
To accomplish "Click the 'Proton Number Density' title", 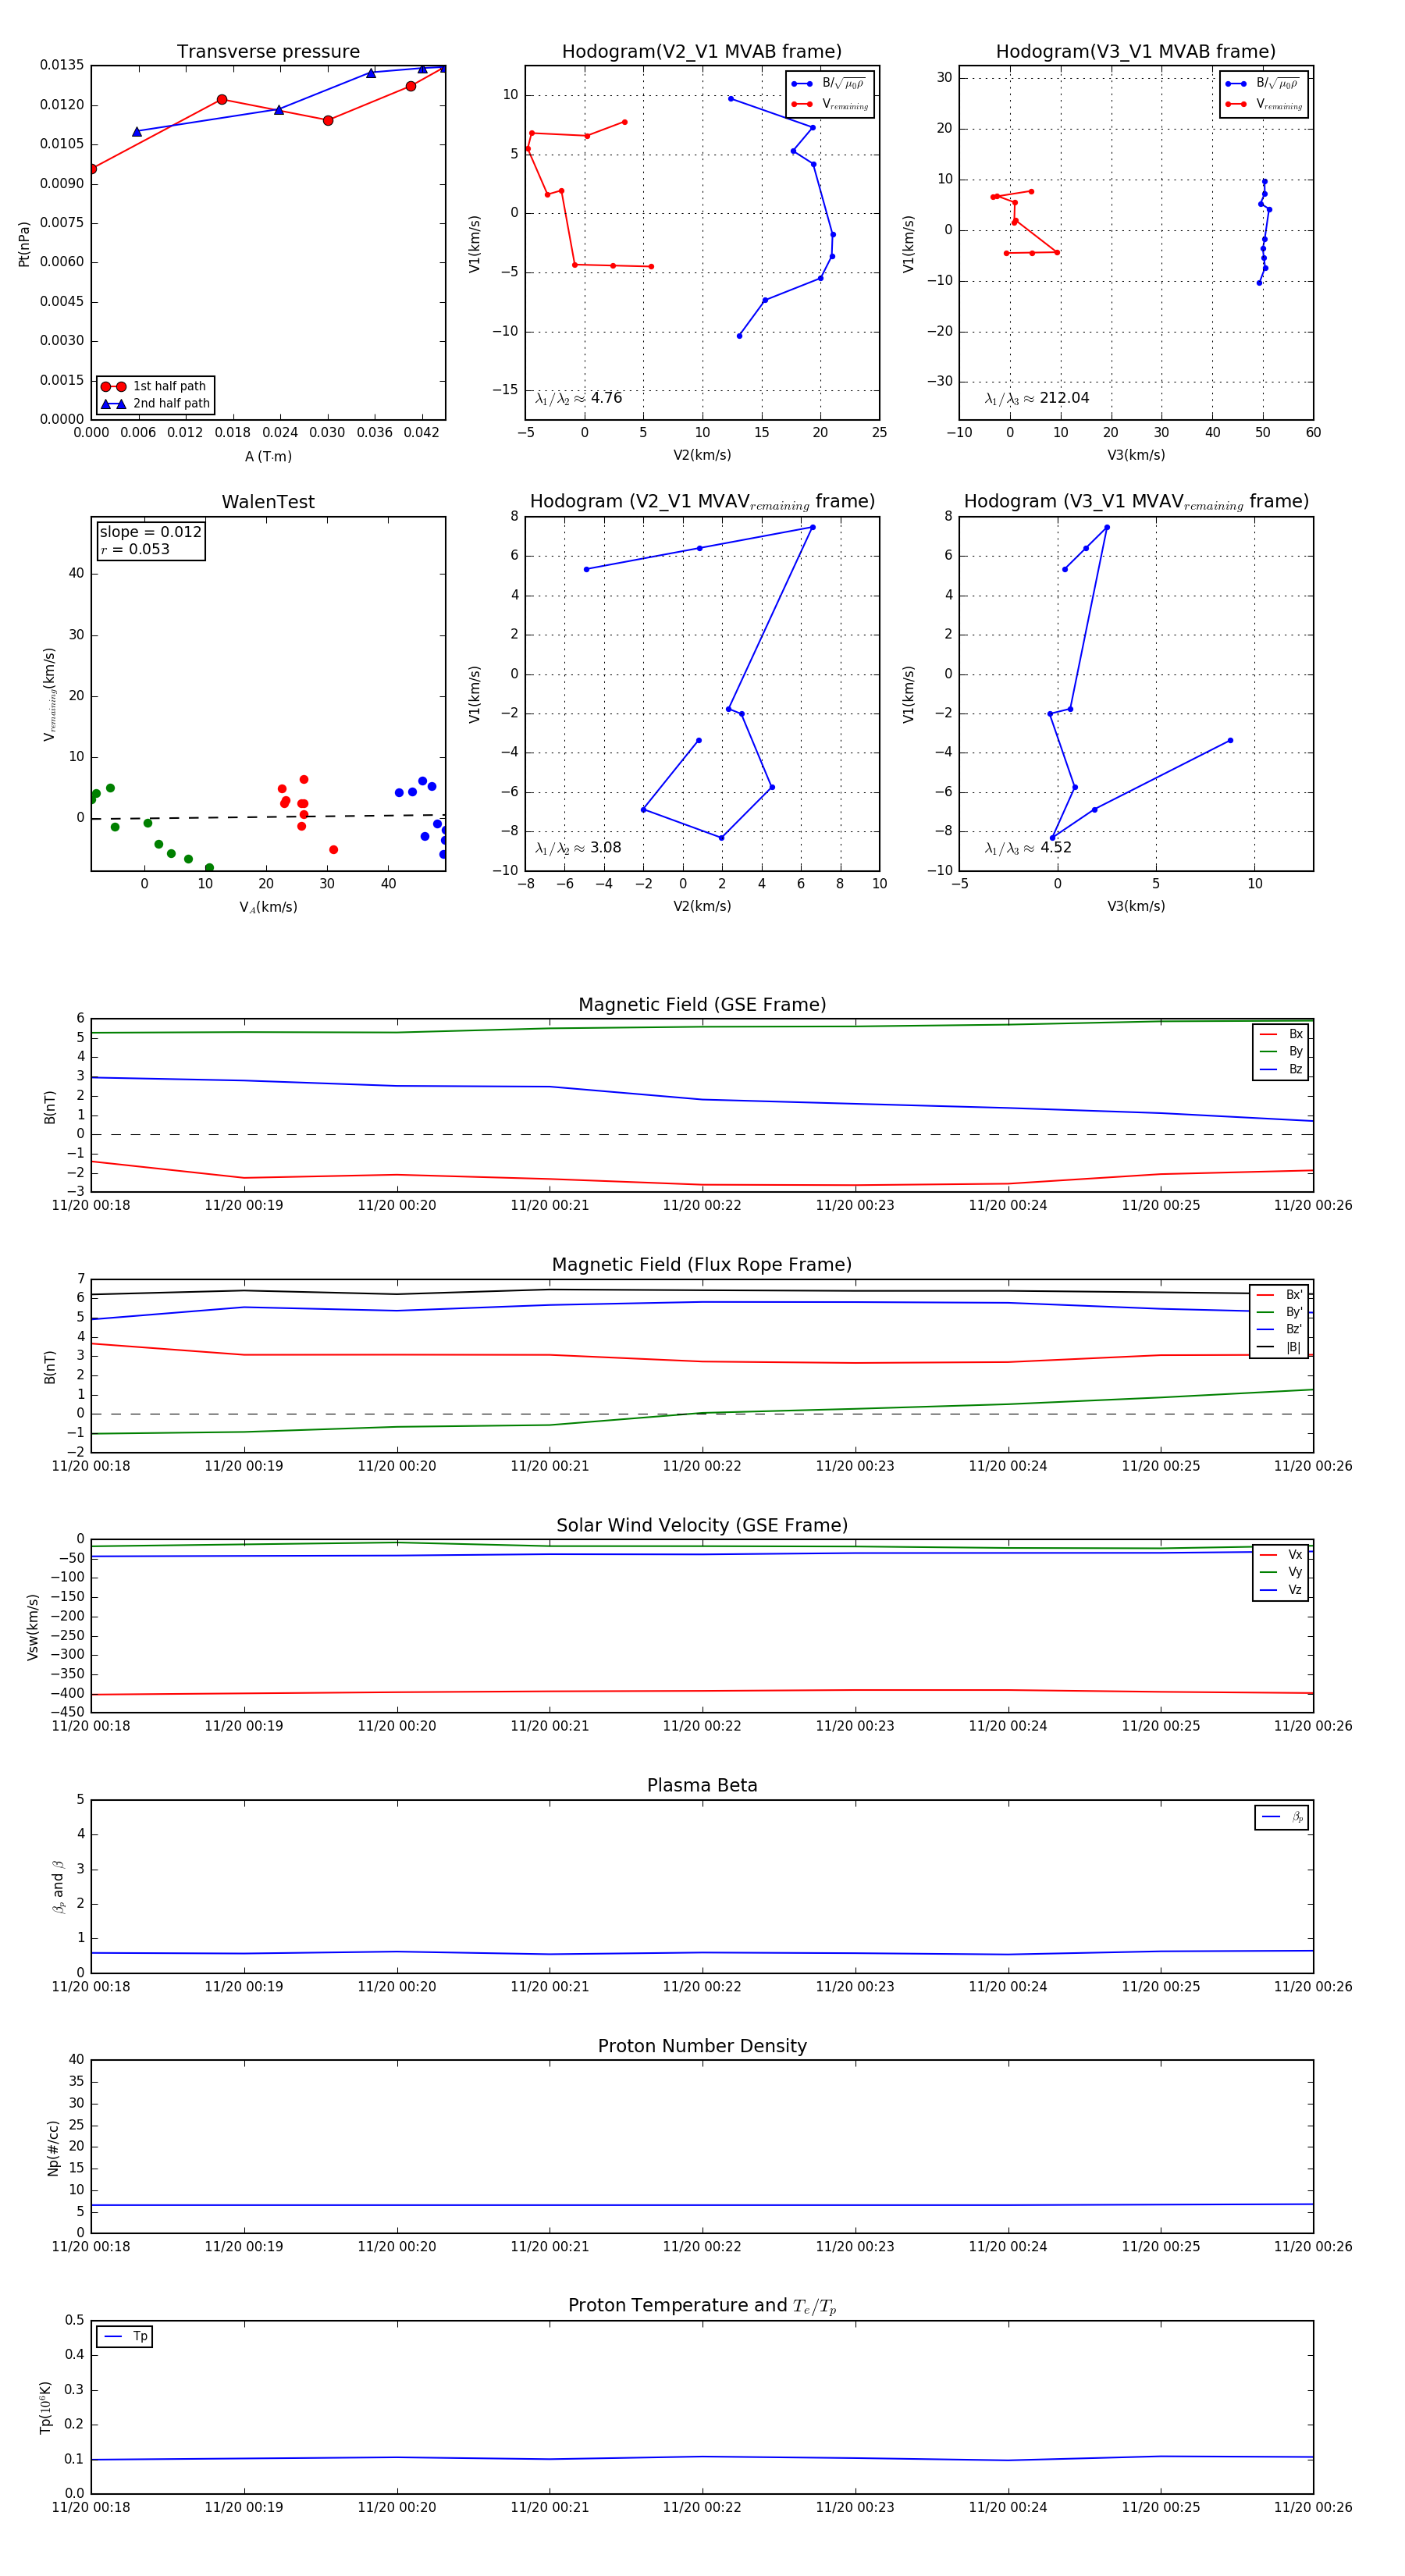I will click(702, 2046).
